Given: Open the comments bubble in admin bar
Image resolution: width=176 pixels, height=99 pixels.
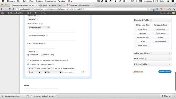Looking at the screenshot, I should tap(35, 13).
